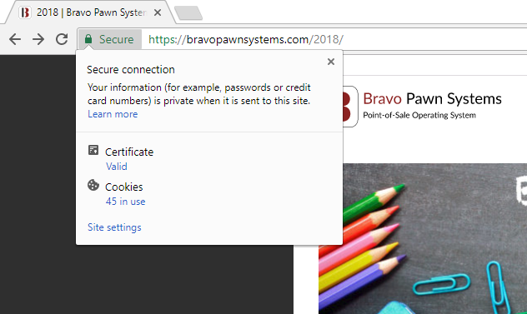This screenshot has height=314, width=527.
Task: Open the Valid certificate link
Action: (x=117, y=167)
